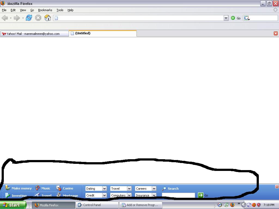The height and width of the screenshot is (209, 279).
Task: Click the Music note toolbar icon
Action: coord(37,188)
